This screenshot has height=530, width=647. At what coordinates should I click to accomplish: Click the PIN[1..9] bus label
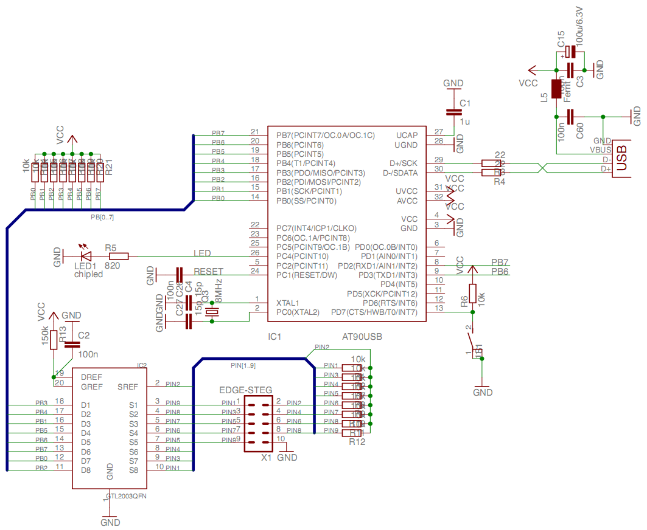pyautogui.click(x=243, y=365)
